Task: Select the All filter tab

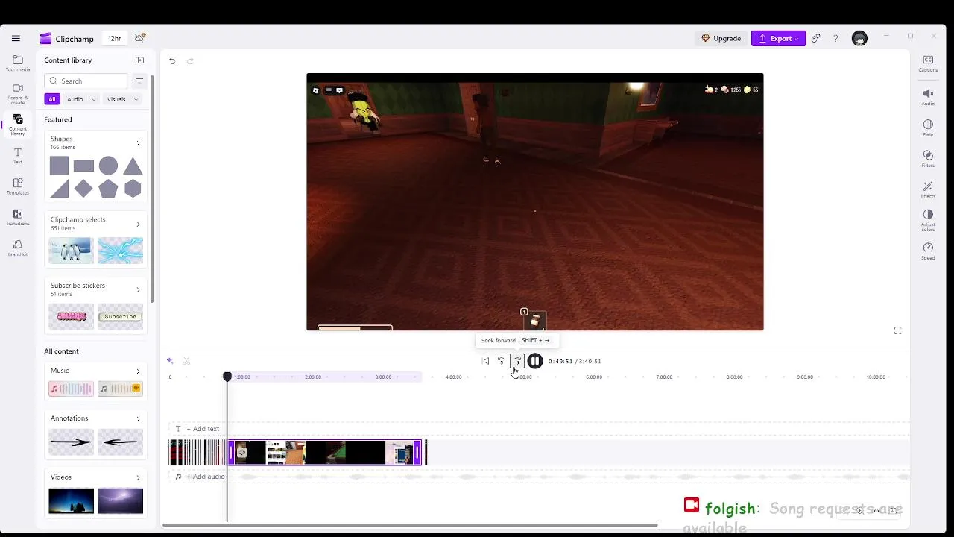Action: tap(51, 99)
